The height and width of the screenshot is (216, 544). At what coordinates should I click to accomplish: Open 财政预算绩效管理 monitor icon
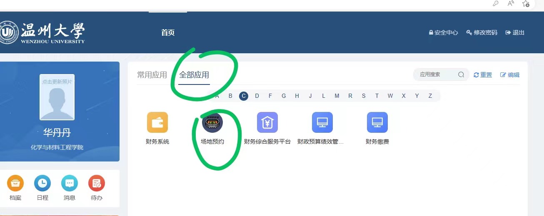322,122
